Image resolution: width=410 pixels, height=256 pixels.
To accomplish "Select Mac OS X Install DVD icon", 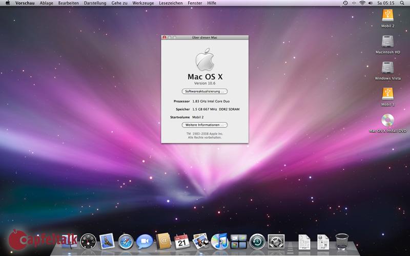I will (387, 120).
